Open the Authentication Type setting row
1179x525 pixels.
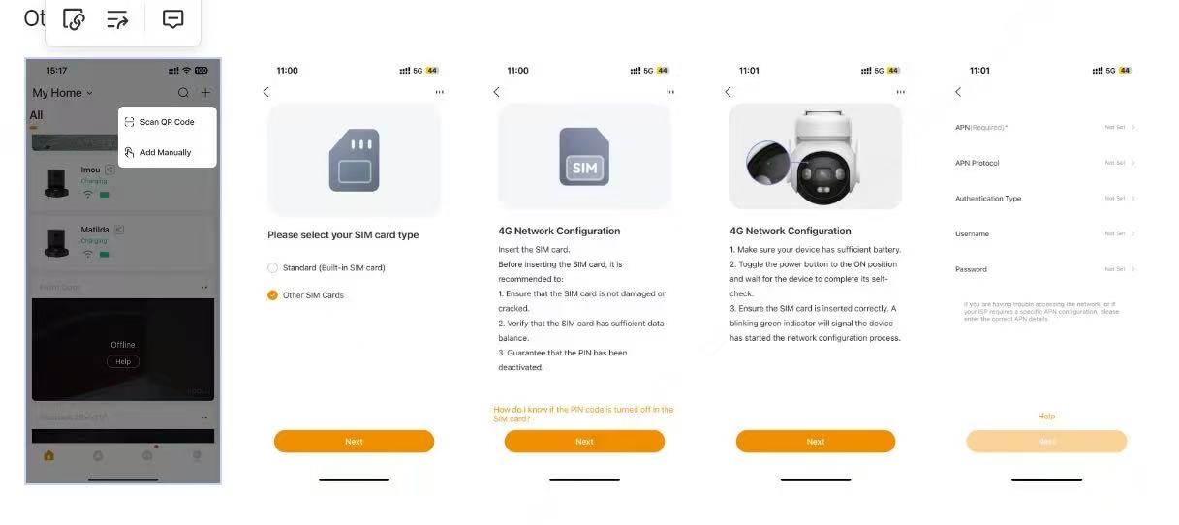(1045, 199)
